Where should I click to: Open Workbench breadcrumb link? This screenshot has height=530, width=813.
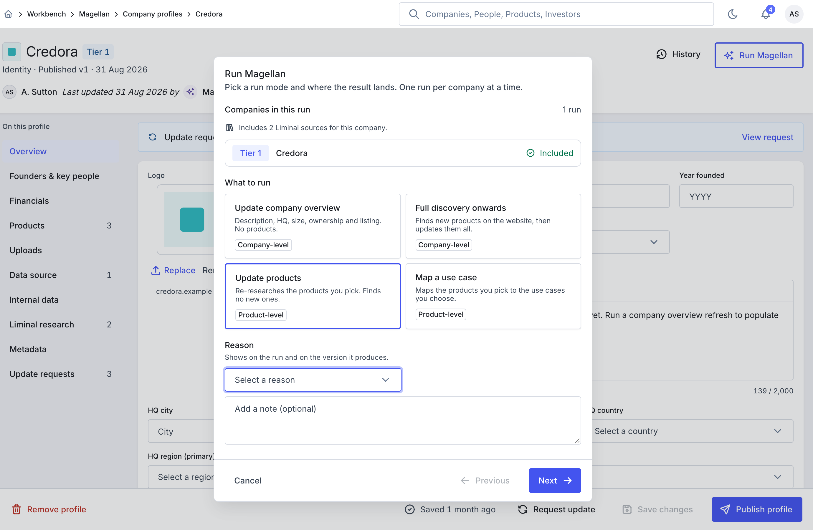(x=47, y=14)
